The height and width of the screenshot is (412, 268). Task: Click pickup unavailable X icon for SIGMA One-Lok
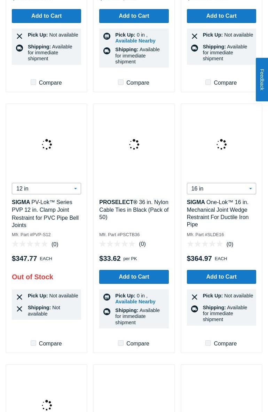click(x=194, y=297)
